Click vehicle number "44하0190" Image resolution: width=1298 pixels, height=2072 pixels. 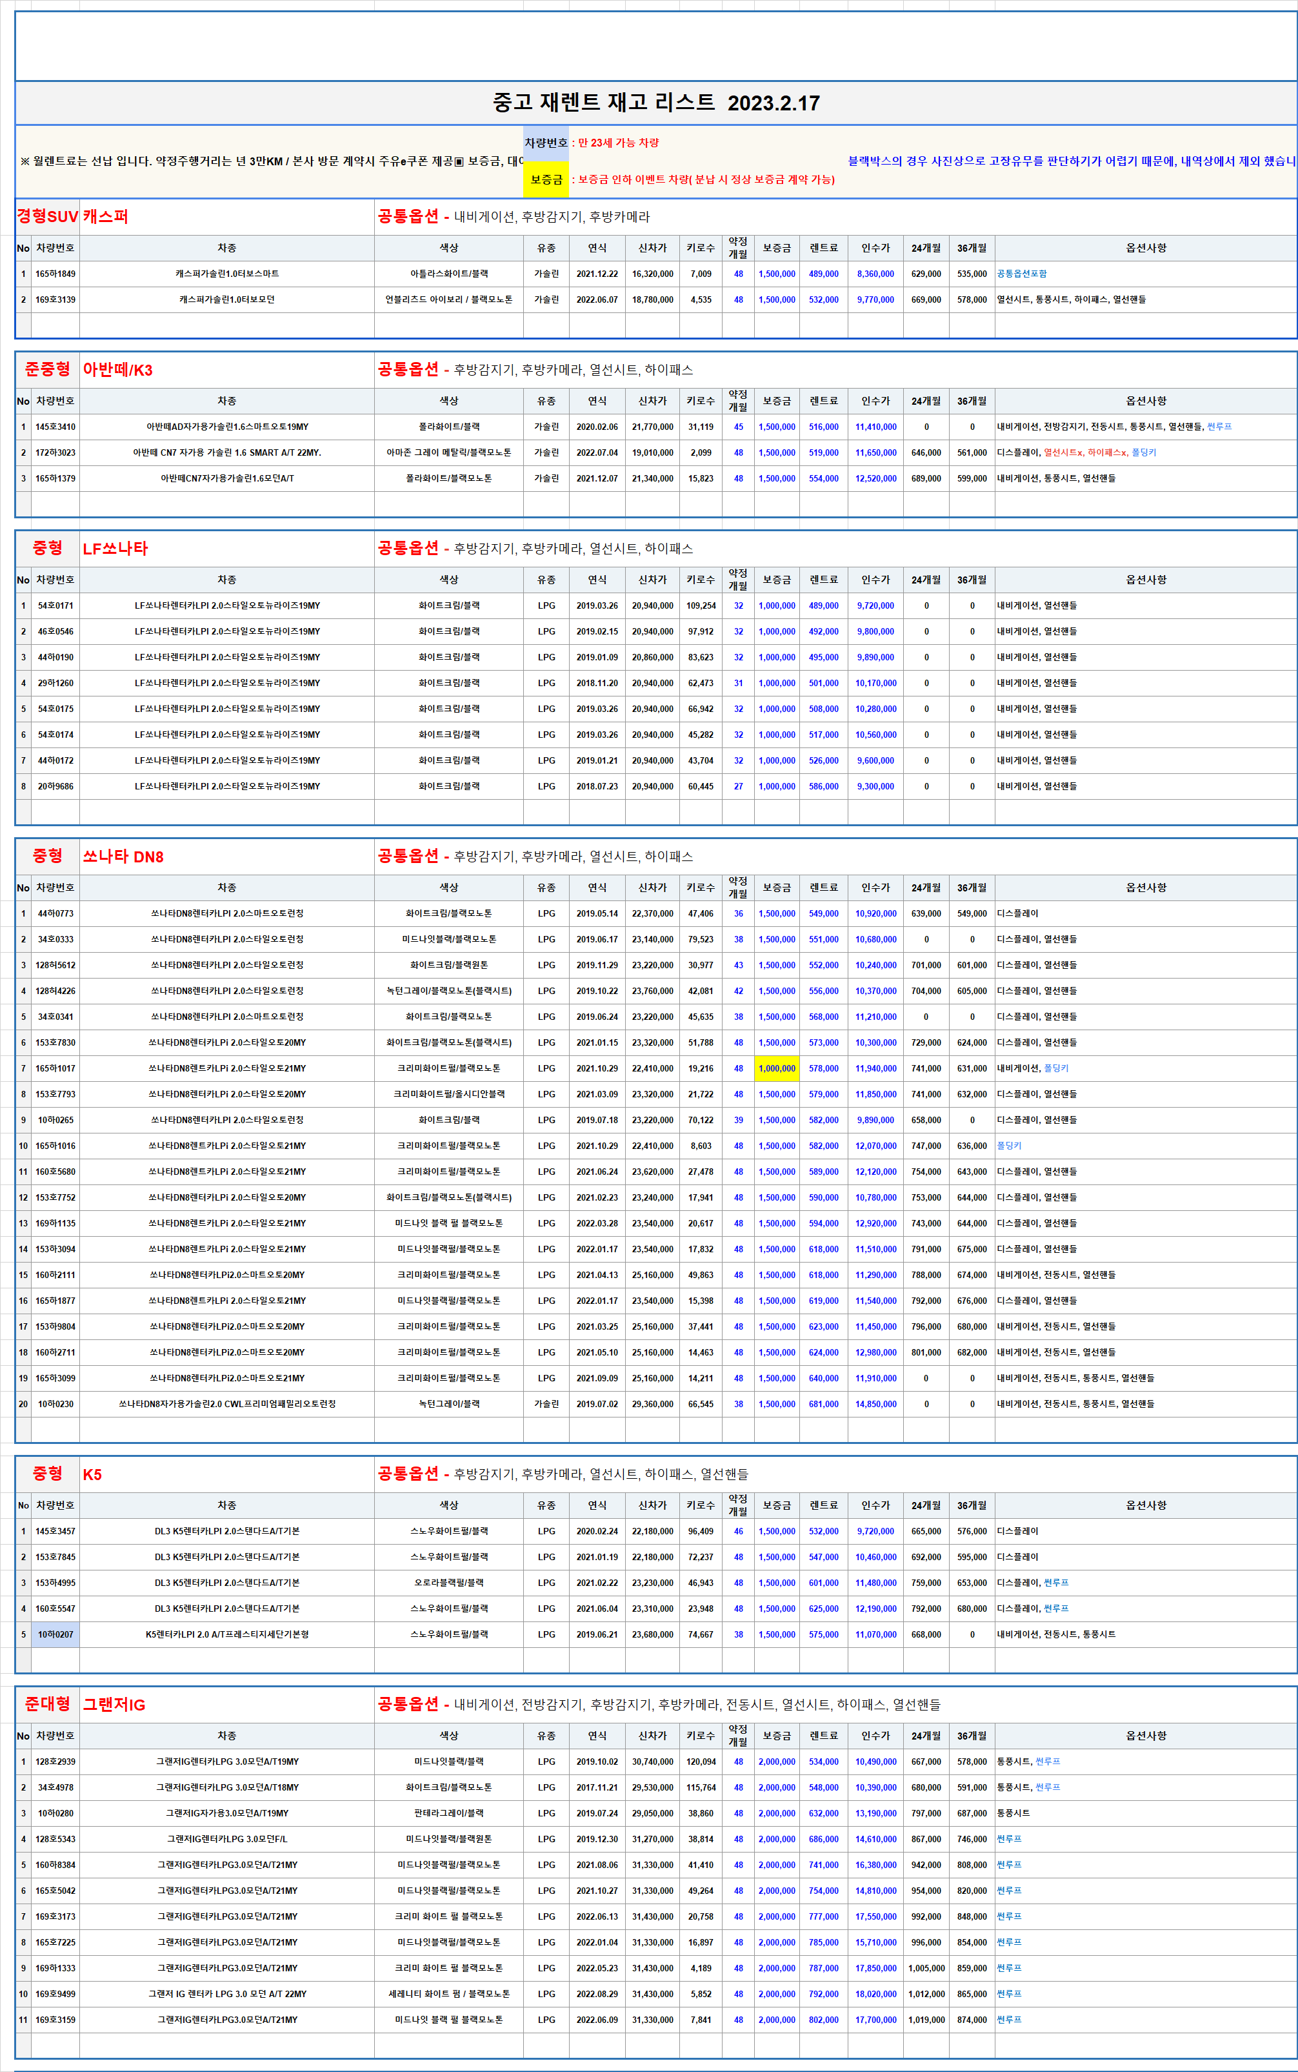(55, 657)
